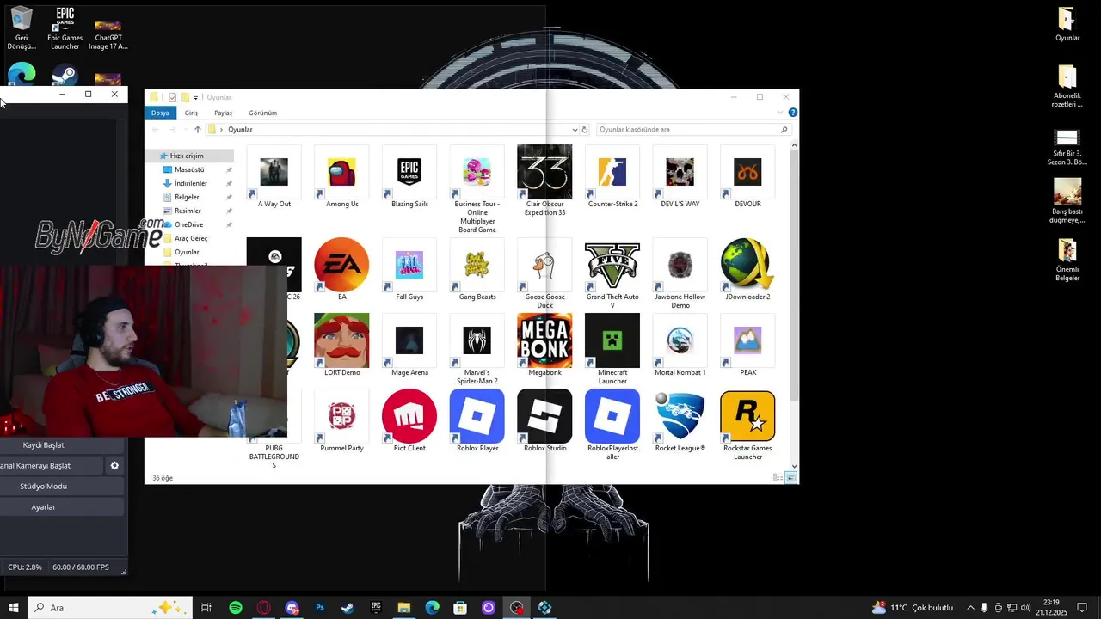Open İndirilenler in the navigation pane
1101x619 pixels.
click(x=189, y=183)
